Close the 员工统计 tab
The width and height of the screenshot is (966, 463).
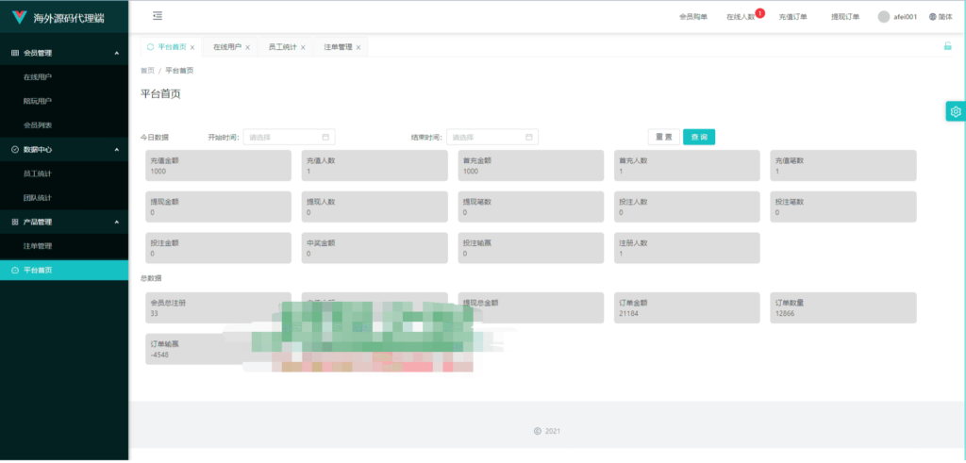pyautogui.click(x=303, y=47)
